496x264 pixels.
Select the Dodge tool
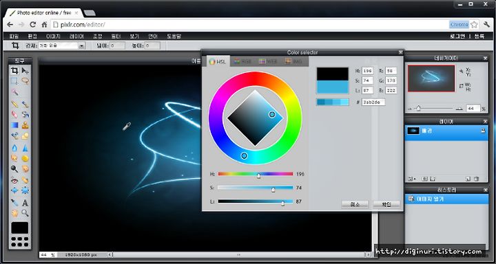coord(14,169)
